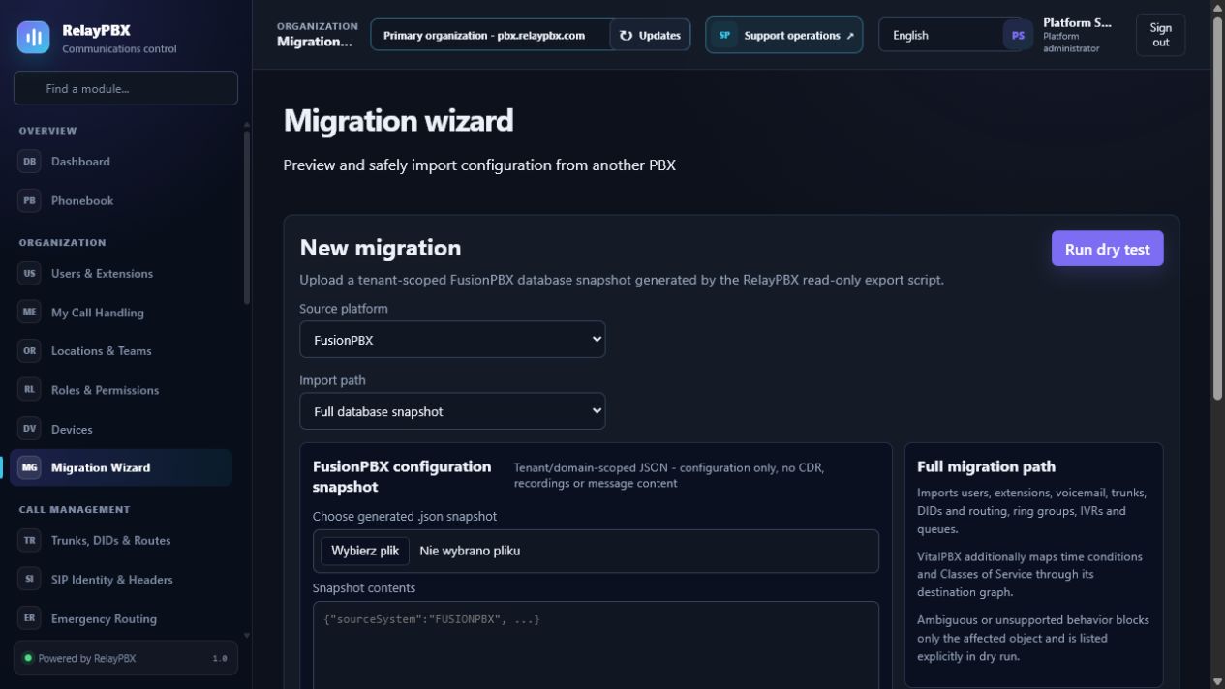Go to Emergency Routing
The image size is (1225, 689).
pyautogui.click(x=123, y=618)
